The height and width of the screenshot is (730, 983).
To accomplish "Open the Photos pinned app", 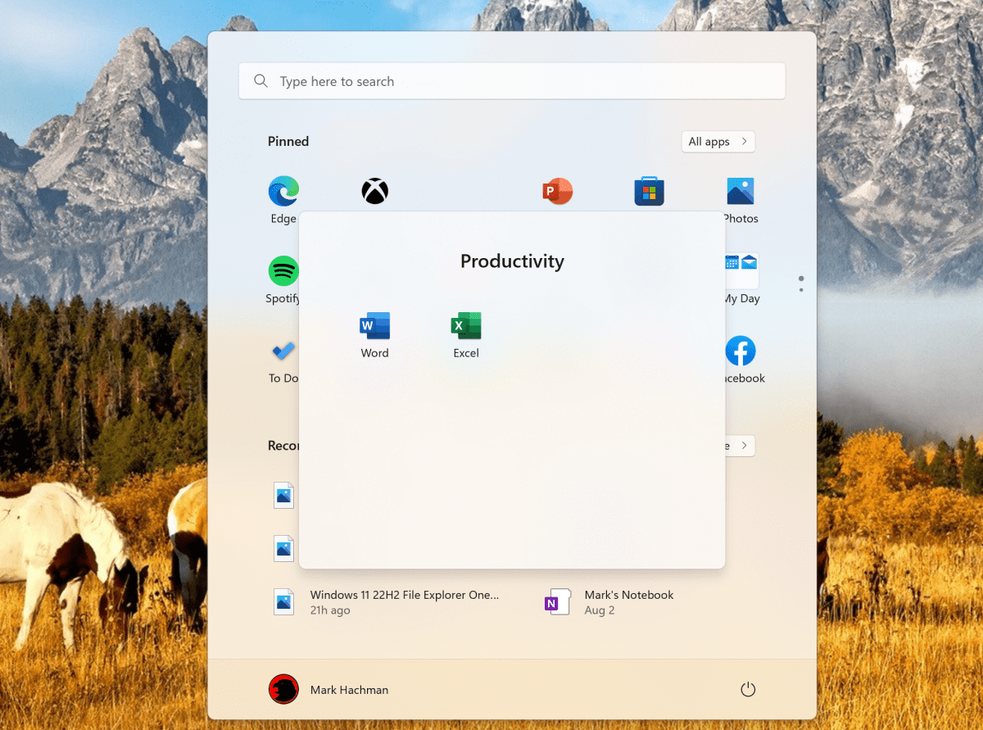I will pyautogui.click(x=741, y=200).
